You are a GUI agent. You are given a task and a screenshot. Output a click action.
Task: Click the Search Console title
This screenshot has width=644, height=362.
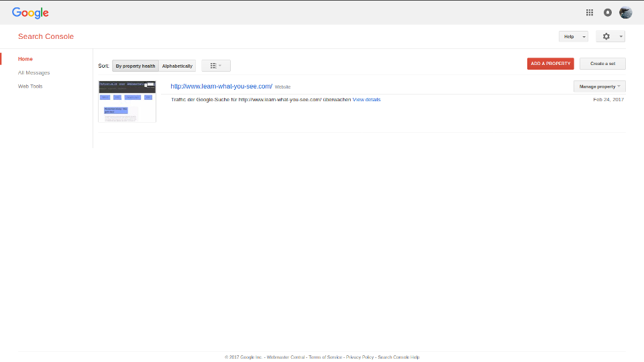click(46, 36)
